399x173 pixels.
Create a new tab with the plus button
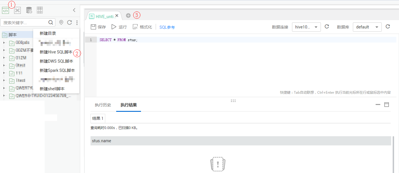pos(128,15)
